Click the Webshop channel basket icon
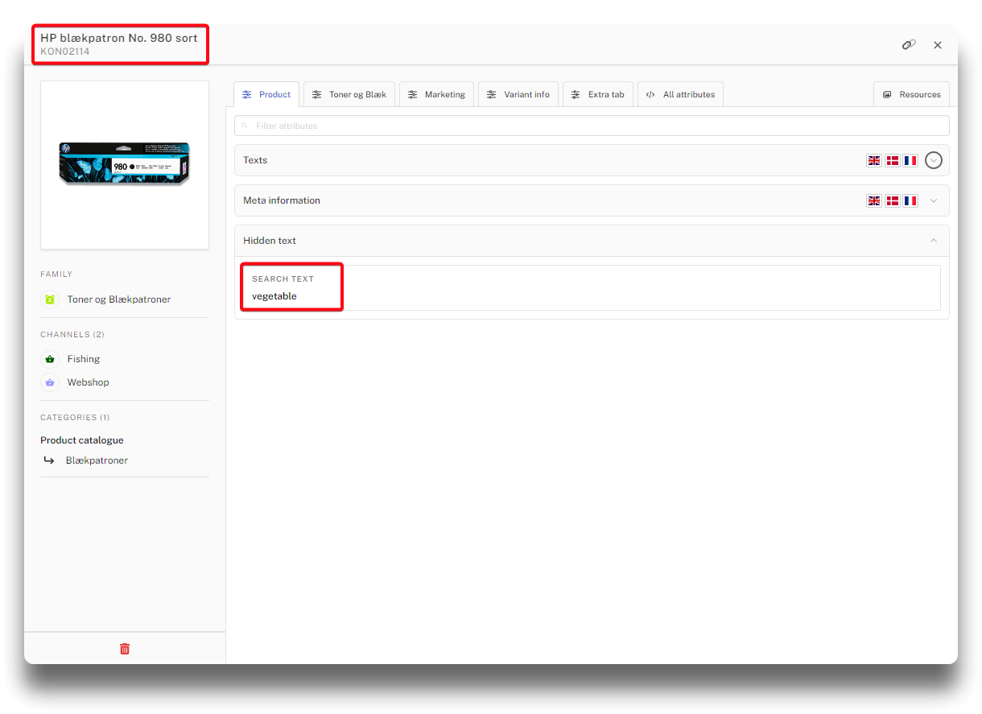Image resolution: width=982 pixels, height=714 pixels. pos(50,382)
